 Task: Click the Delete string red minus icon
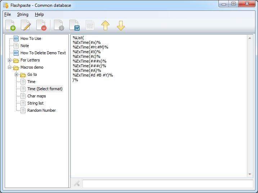[41, 25]
